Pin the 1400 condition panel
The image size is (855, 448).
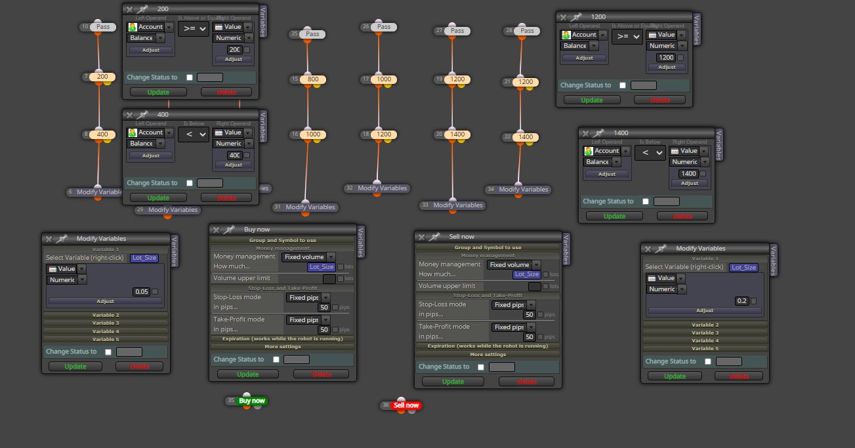tap(598, 133)
